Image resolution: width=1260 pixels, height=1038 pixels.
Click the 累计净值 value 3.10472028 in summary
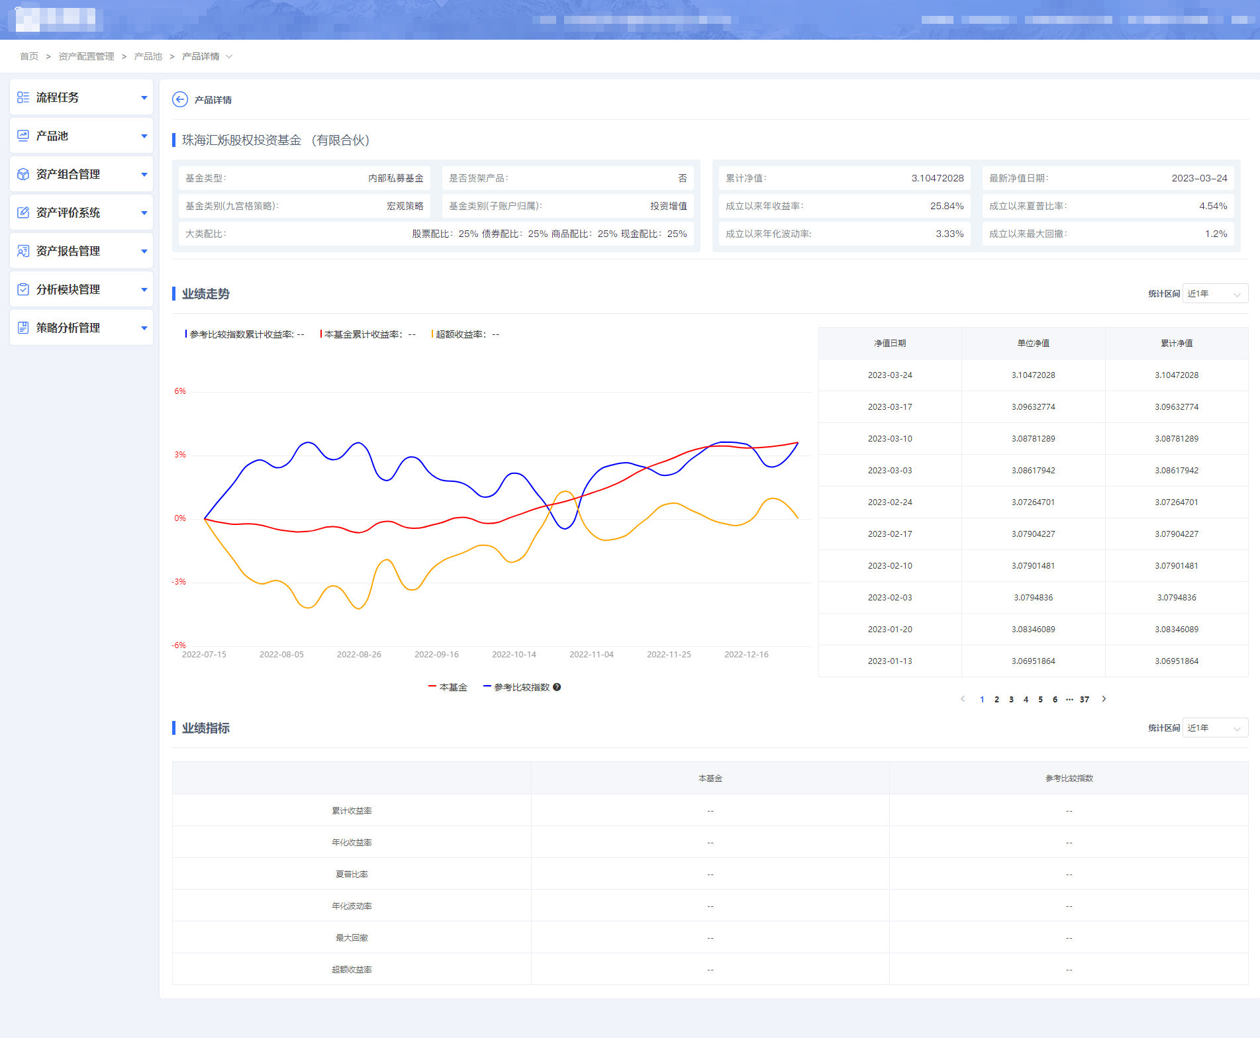[x=938, y=178]
